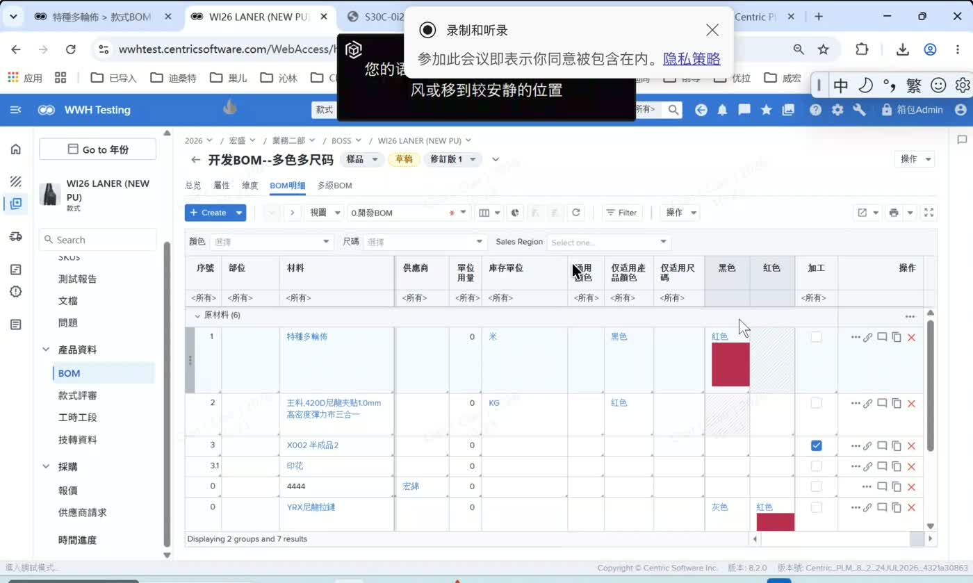973x583 pixels.
Task: Click the header search magnifier icon
Action: (x=673, y=109)
